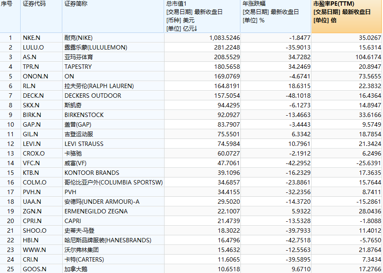
Task: Click annual change value 34.7282
Action: click(299, 57)
